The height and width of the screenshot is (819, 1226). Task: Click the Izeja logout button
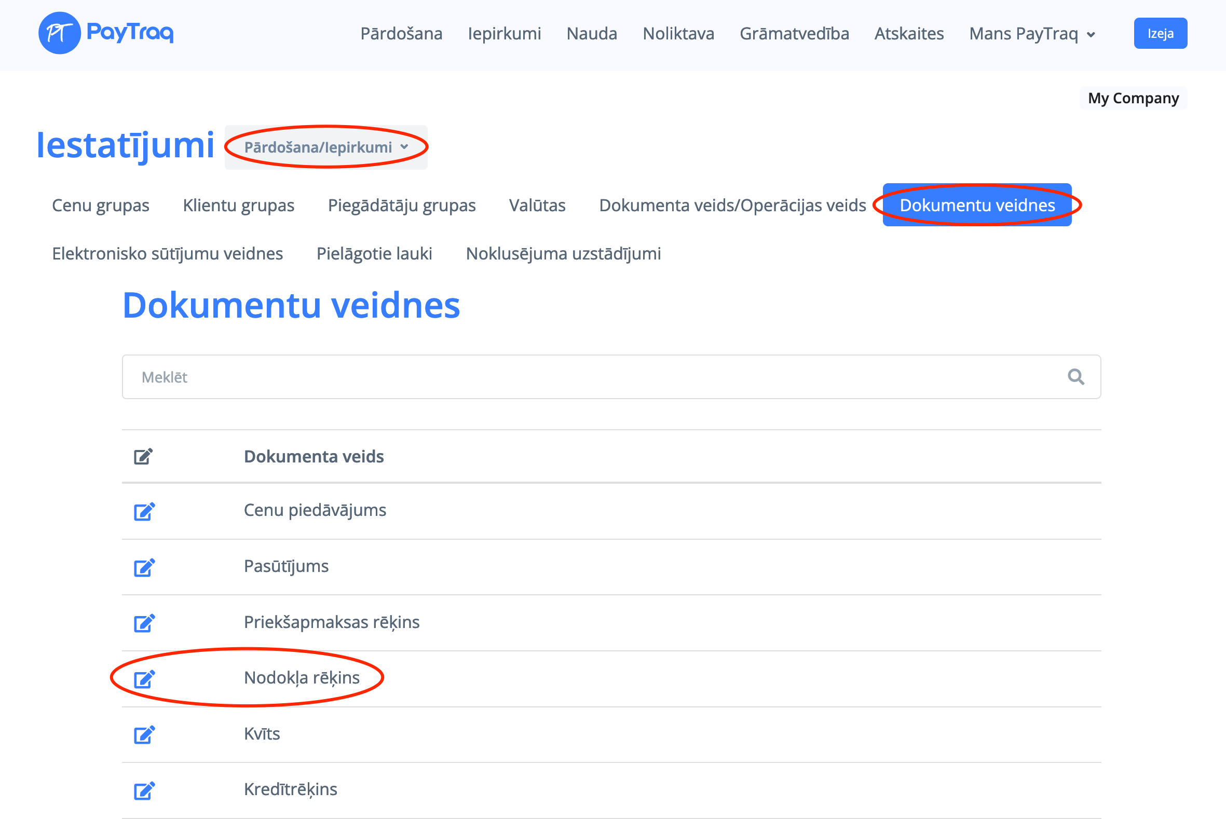[1160, 33]
